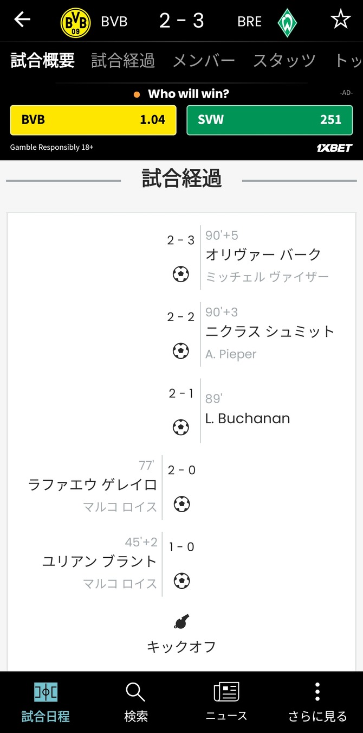Select the 試合概要 tab

point(42,60)
